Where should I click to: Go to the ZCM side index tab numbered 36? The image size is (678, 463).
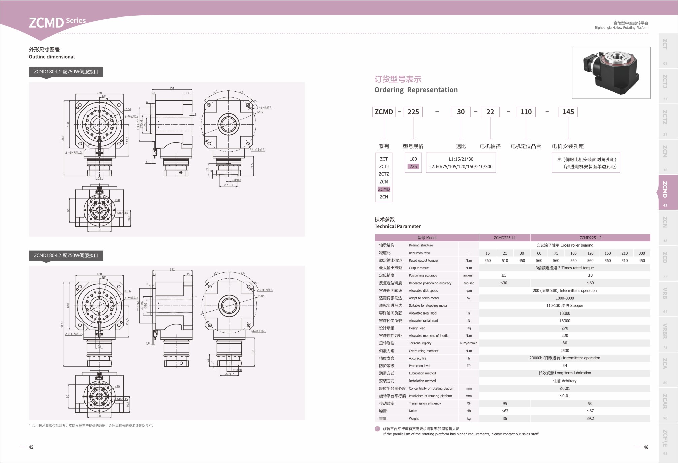[x=668, y=157]
